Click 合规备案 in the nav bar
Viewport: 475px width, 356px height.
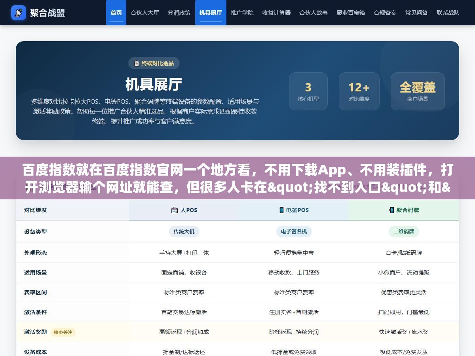385,13
